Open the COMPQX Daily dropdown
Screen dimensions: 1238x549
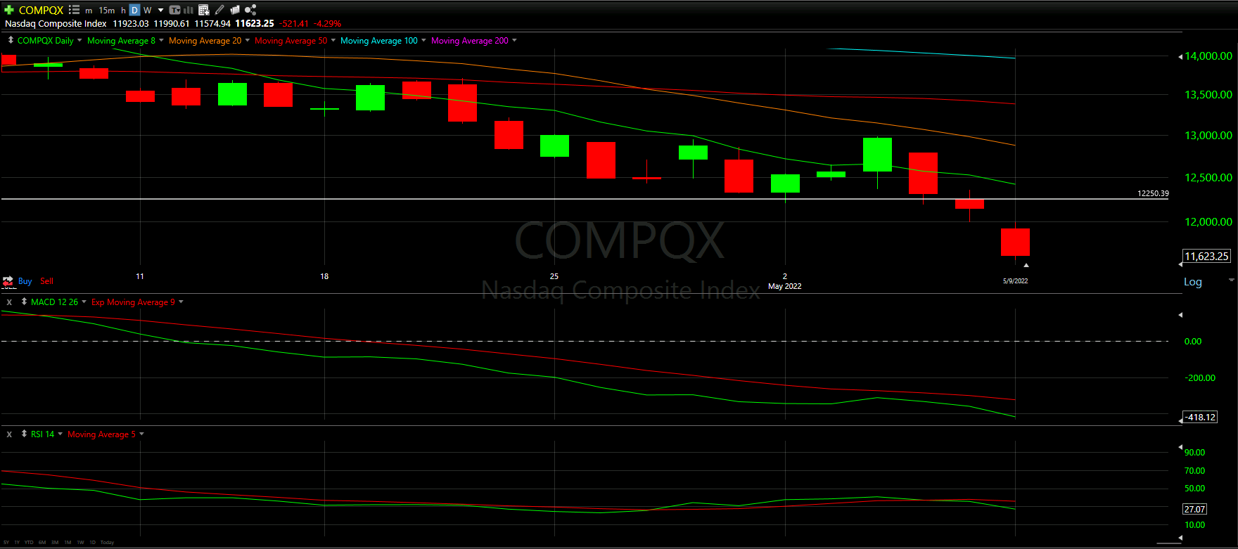pyautogui.click(x=79, y=40)
